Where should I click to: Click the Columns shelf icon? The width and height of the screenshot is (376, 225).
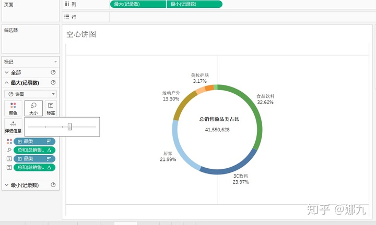67,4
